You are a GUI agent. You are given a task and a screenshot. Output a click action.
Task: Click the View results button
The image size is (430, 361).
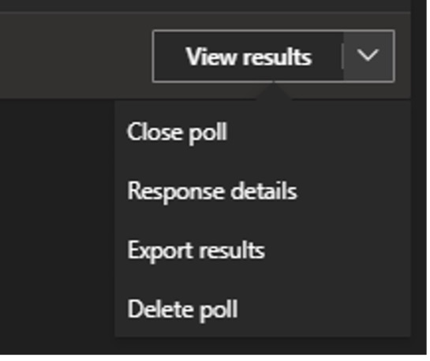[249, 56]
